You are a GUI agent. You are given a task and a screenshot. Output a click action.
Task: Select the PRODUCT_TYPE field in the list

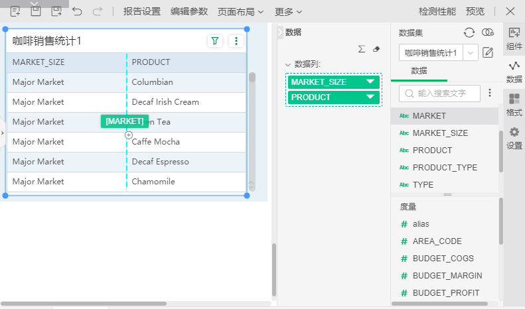[445, 168]
